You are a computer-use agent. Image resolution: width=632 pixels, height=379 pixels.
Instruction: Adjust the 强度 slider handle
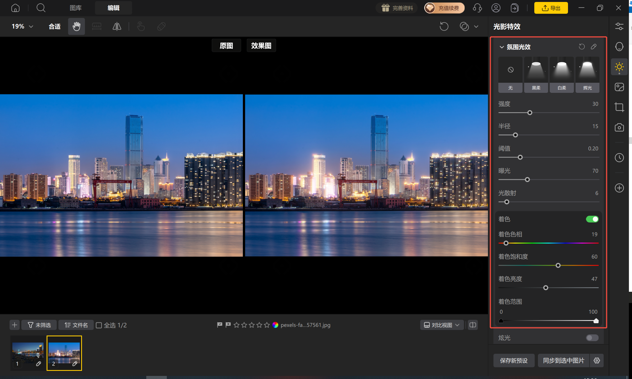point(530,113)
